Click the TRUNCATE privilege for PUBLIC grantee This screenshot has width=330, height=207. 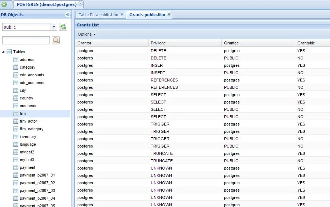coord(162,161)
